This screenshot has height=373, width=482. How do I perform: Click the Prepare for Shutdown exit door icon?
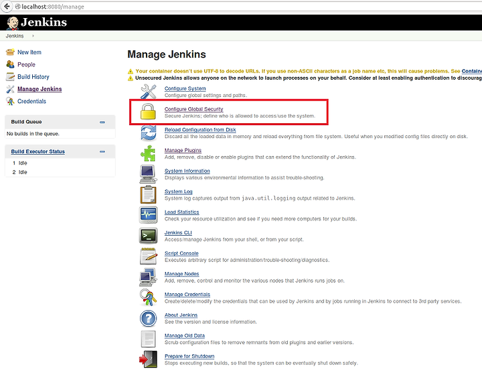pos(148,359)
